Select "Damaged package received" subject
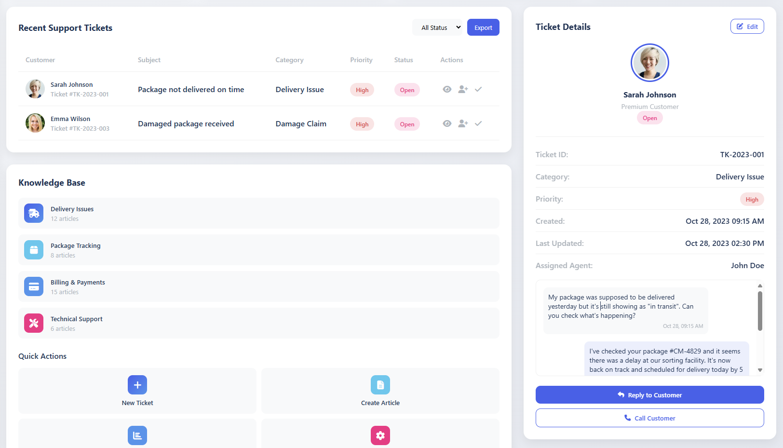 tap(186, 123)
